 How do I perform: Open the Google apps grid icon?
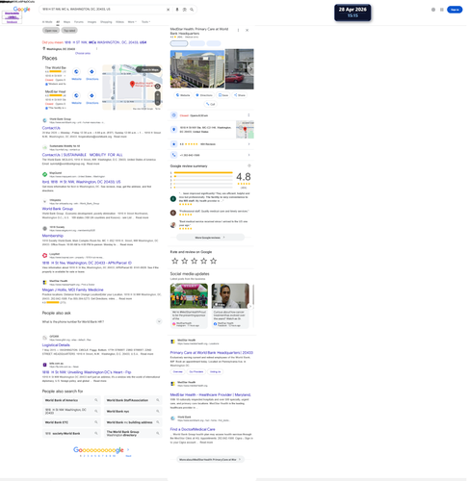pyautogui.click(x=442, y=10)
